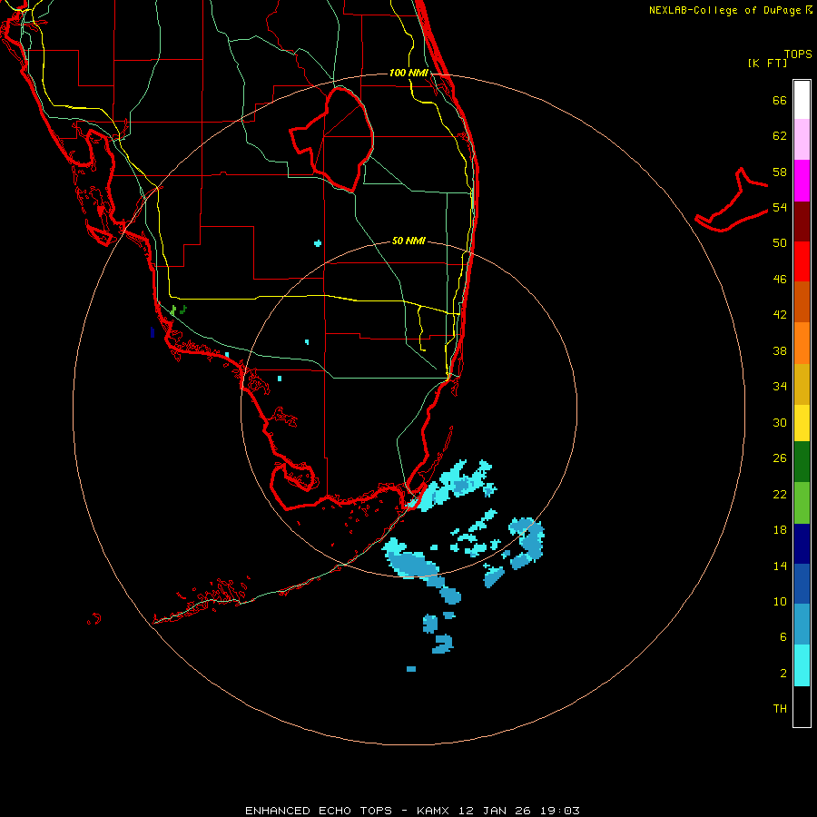
Task: Click the dark green 26 kft swatch
Action: 802,462
